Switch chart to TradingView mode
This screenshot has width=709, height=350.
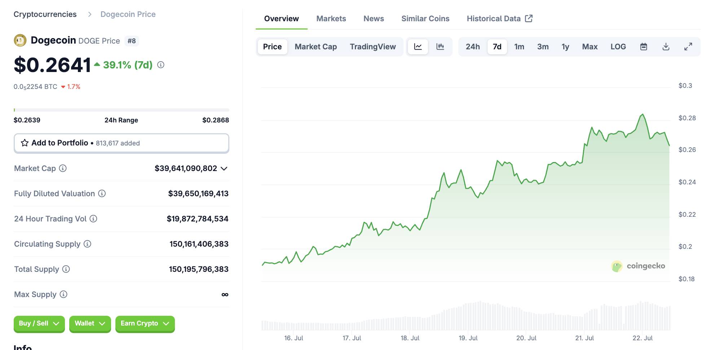(373, 47)
